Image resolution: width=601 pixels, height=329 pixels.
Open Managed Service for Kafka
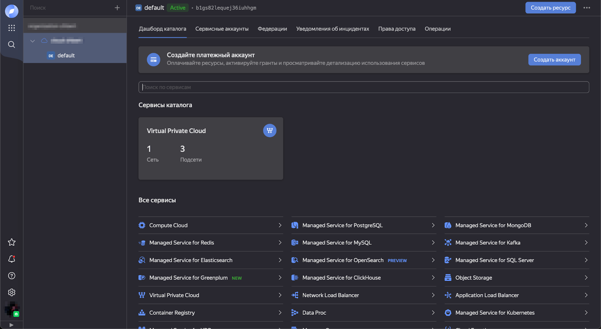coord(488,243)
